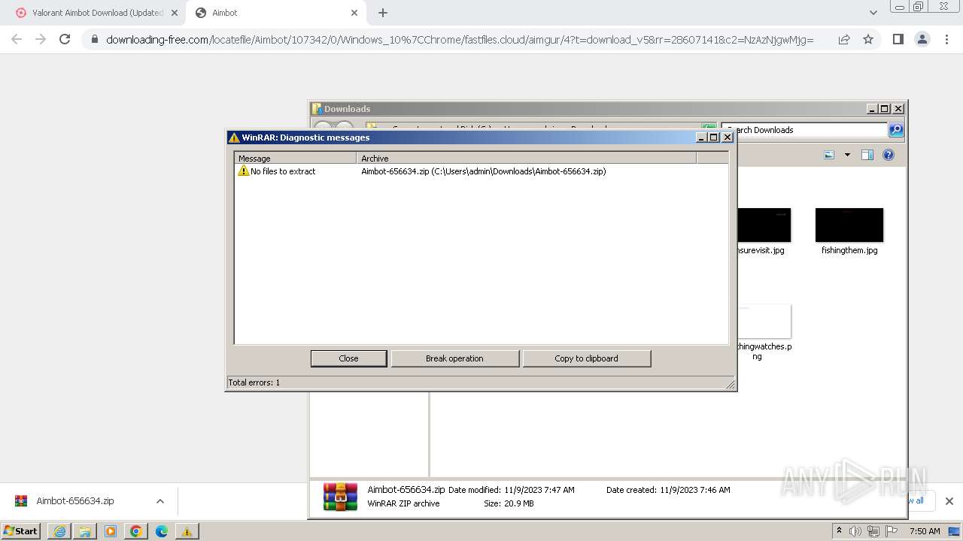The image size is (963, 541).
Task: Click the taskbar clock 7:50 AM
Action: 925,531
